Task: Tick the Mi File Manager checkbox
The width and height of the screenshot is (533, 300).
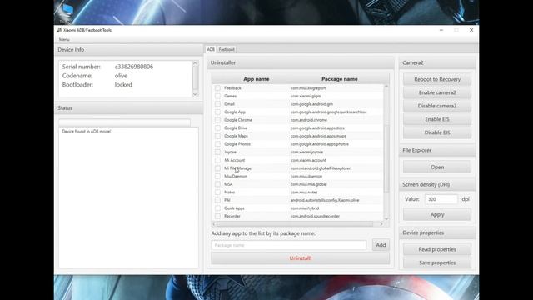Action: pos(217,168)
